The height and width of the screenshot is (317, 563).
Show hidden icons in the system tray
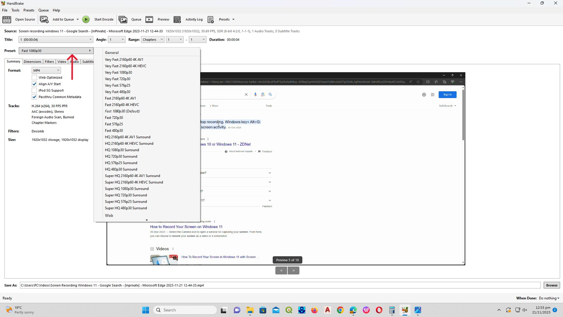(x=499, y=310)
